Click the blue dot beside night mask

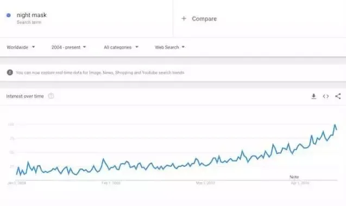click(9, 15)
